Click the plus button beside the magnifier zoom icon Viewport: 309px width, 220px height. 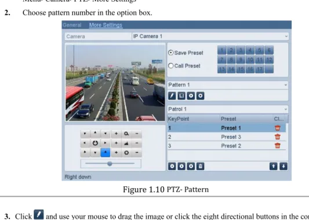117,134
